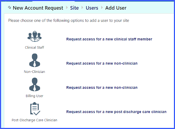Navigate to Site breadcrumb
The height and width of the screenshot is (129, 175).
tap(75, 8)
